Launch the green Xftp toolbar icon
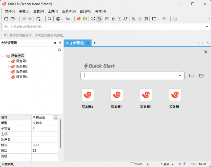The height and width of the screenshot is (167, 211). [85, 19]
